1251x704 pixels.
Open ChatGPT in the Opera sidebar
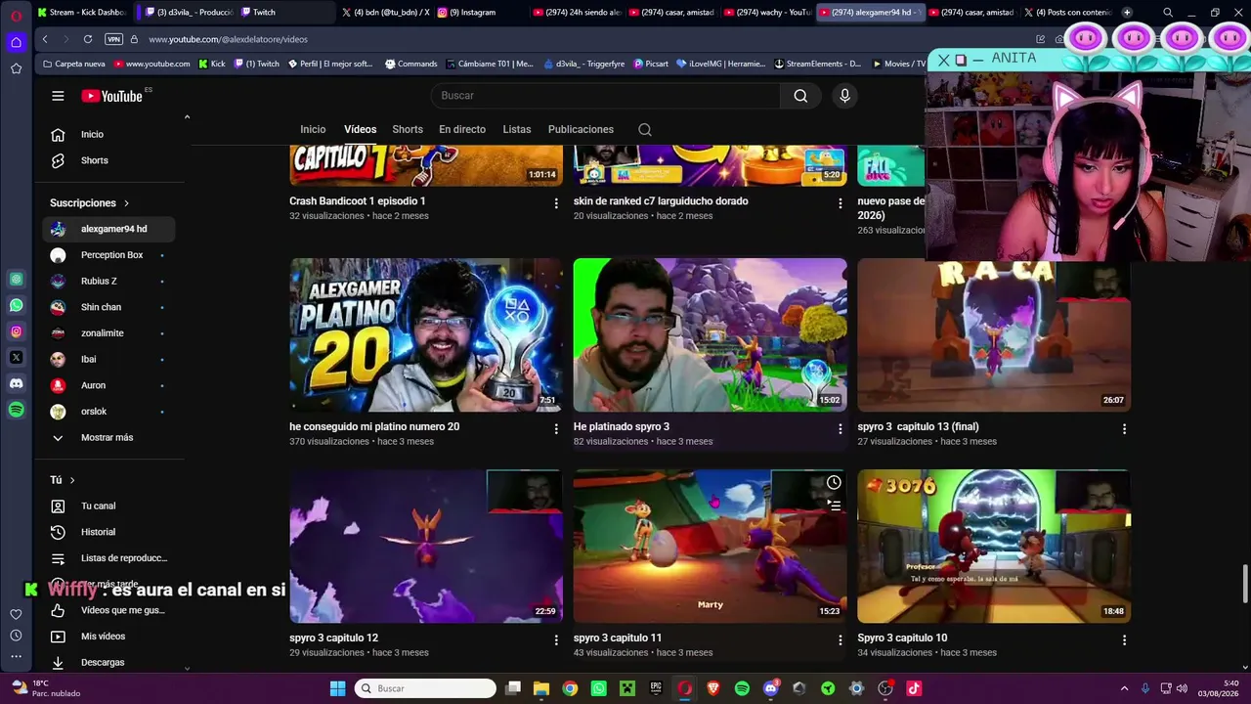pyautogui.click(x=16, y=280)
